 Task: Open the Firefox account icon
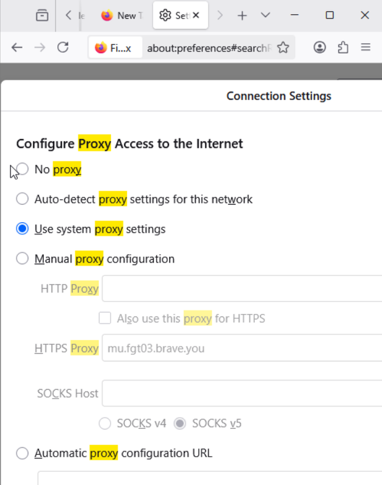[320, 48]
